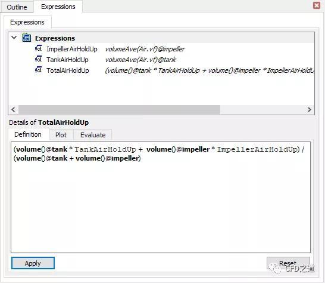Click the ImpellerAirHoldUp expression icon

coord(38,48)
